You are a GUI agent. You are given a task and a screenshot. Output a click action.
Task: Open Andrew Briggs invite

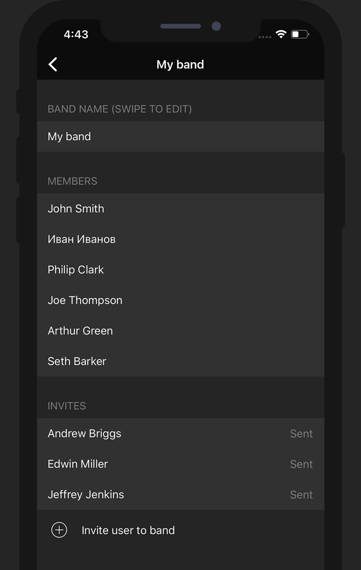click(180, 433)
